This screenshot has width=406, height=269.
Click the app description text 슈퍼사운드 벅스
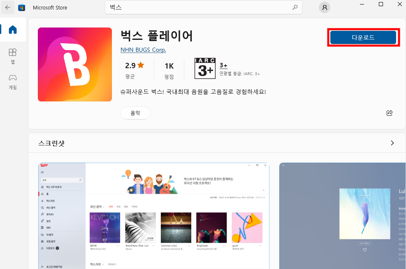pyautogui.click(x=193, y=92)
